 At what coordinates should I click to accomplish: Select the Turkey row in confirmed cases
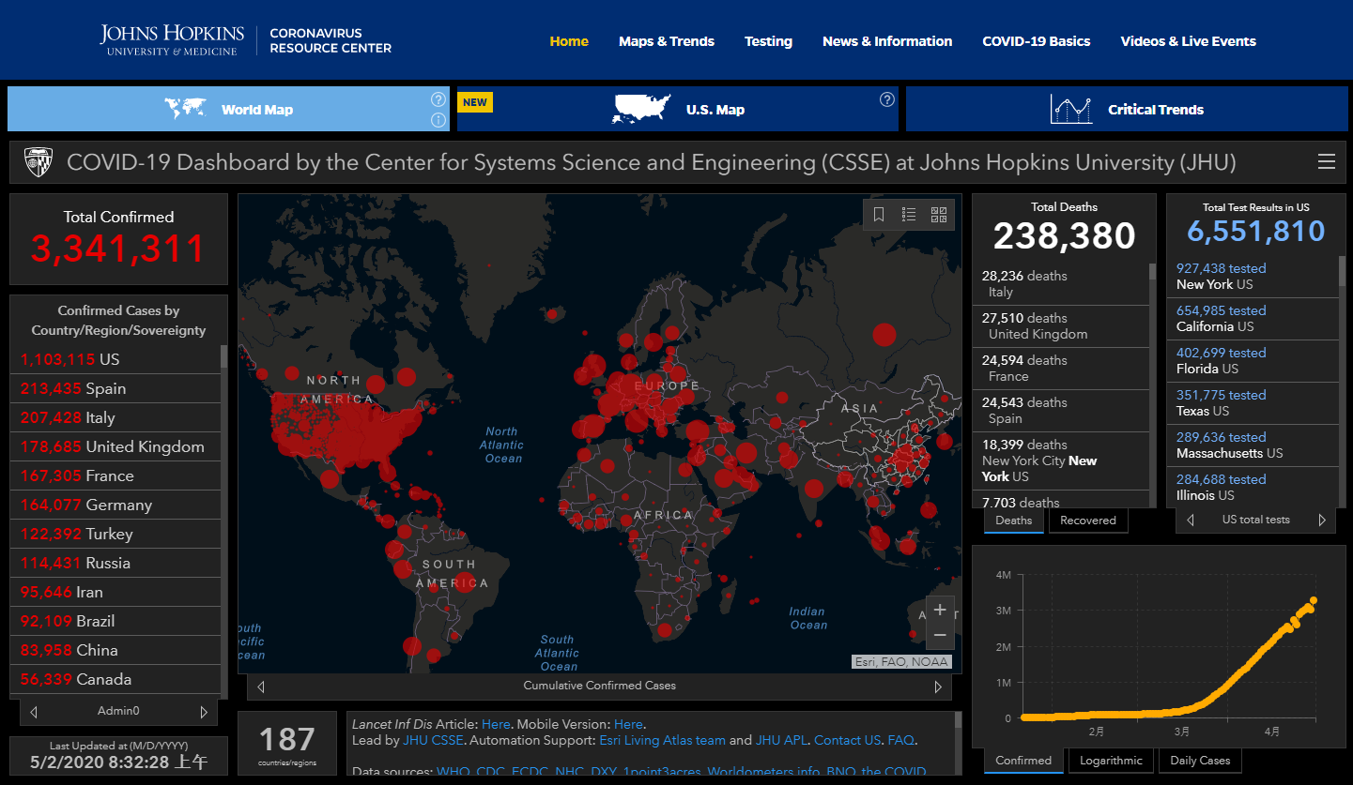point(116,534)
